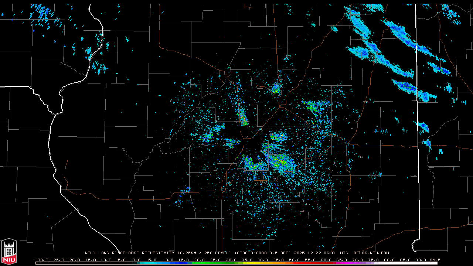Screen dimensions: 473x266
Task: Click the magenta 65.0 dBZ color on the scale
Action: click(341, 263)
